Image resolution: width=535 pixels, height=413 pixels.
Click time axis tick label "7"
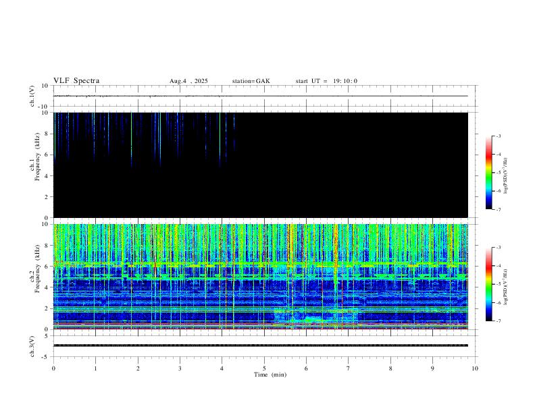coord(349,368)
